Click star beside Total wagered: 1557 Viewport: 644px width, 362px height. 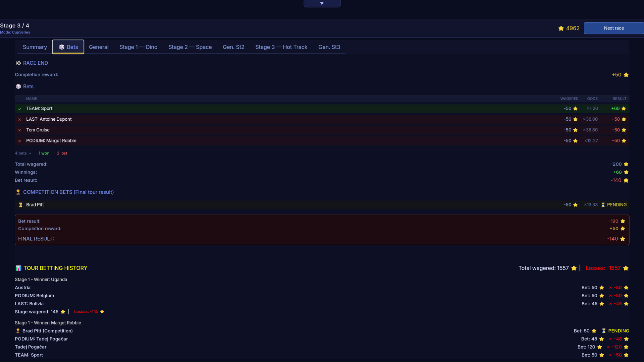coord(574,268)
